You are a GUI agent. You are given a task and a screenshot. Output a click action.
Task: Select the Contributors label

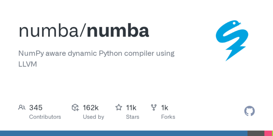45,117
